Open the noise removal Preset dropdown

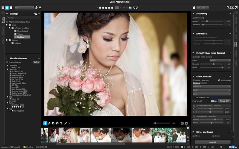pos(220,60)
